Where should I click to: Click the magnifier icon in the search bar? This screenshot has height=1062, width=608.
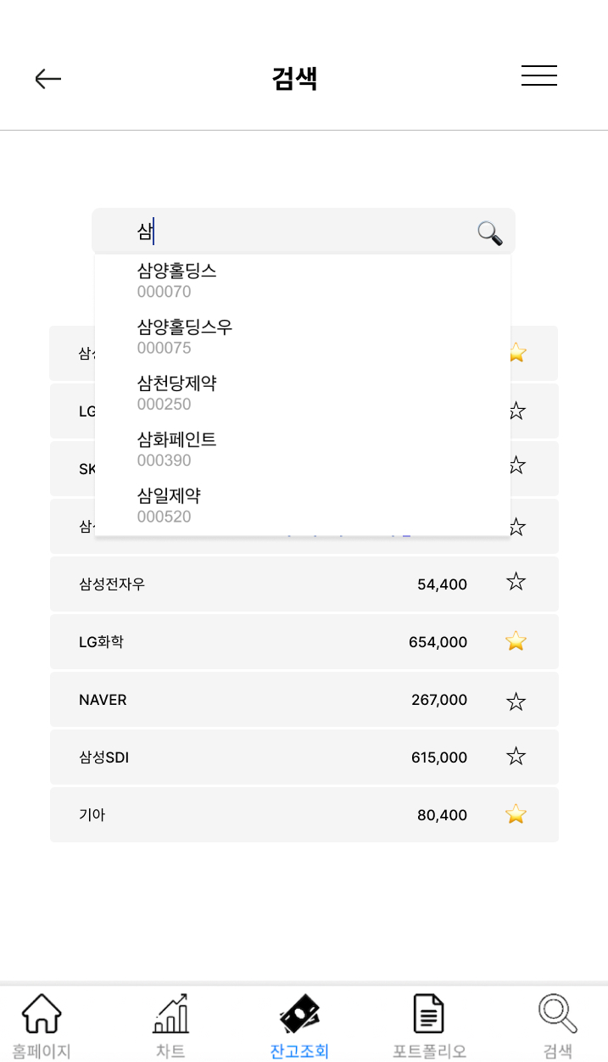(490, 233)
